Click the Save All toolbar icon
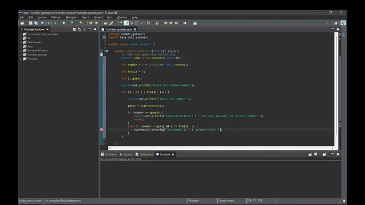Image resolution: width=365 pixels, height=205 pixels. (36, 23)
